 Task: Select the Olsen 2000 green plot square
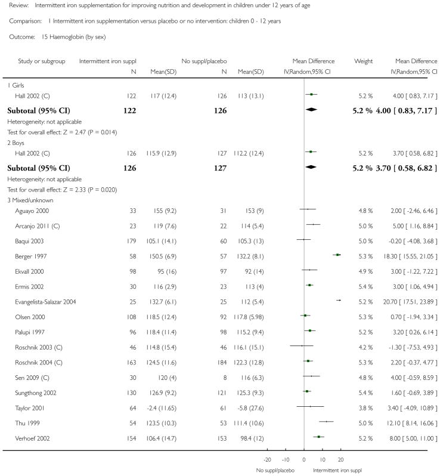tap(305, 316)
